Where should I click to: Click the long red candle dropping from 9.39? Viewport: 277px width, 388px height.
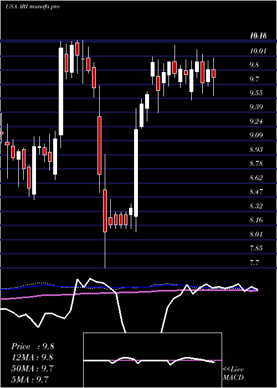click(99, 145)
